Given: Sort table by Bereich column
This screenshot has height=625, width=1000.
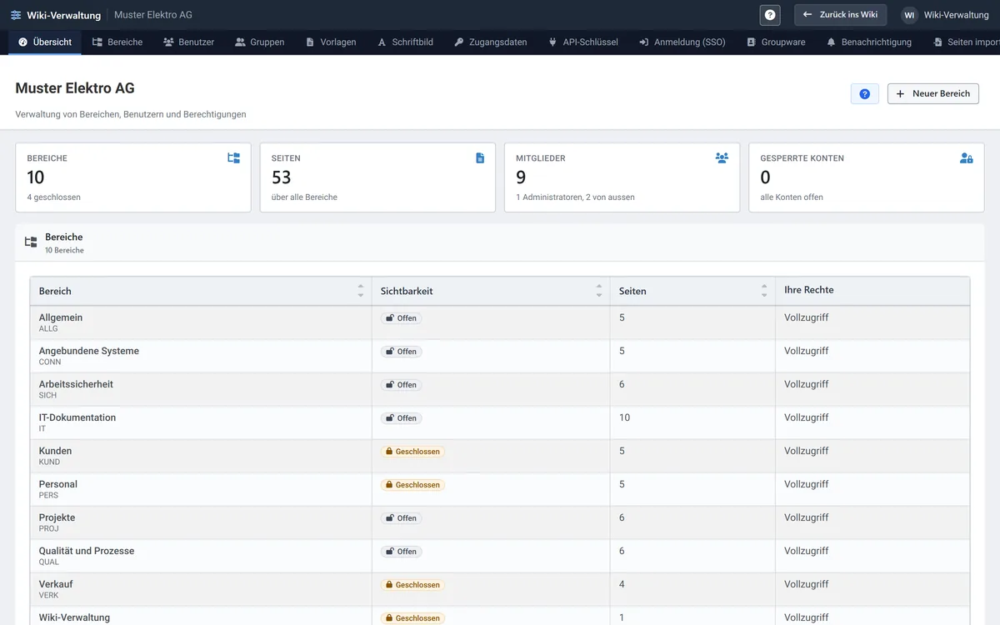Looking at the screenshot, I should pyautogui.click(x=360, y=291).
